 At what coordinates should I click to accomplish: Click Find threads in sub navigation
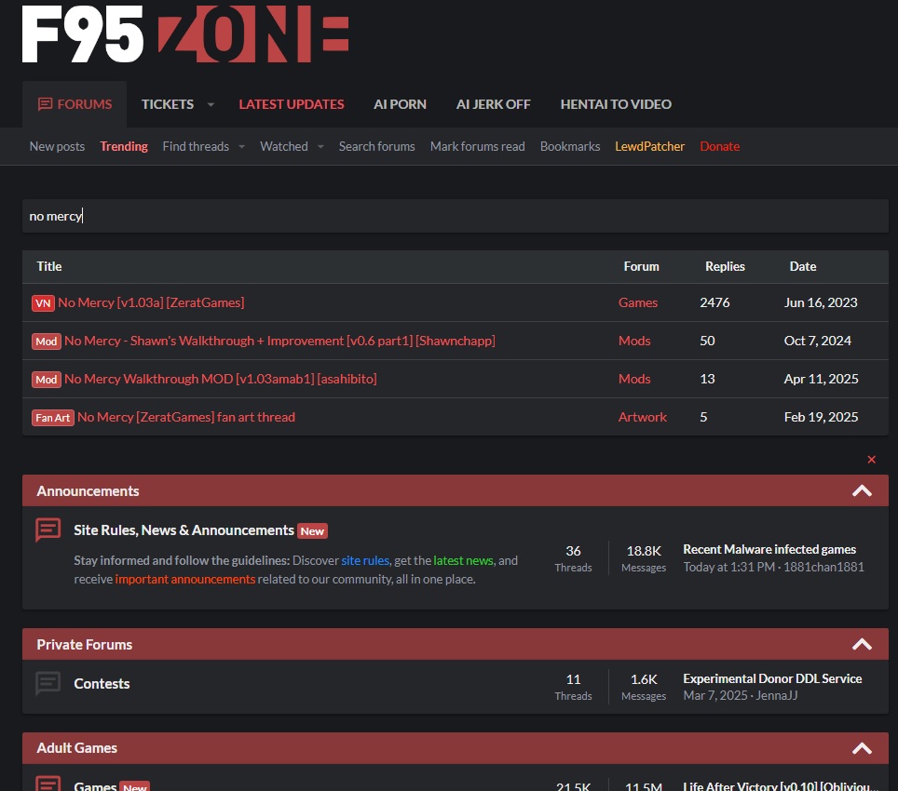pyautogui.click(x=196, y=146)
